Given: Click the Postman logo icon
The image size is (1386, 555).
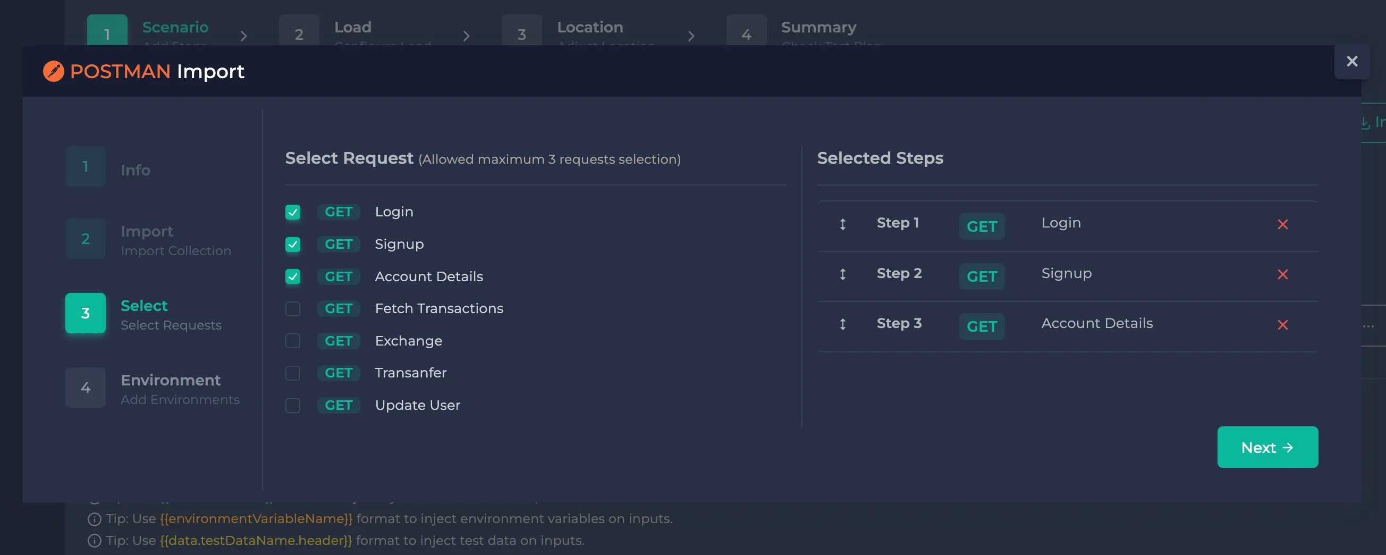Looking at the screenshot, I should click(x=53, y=71).
